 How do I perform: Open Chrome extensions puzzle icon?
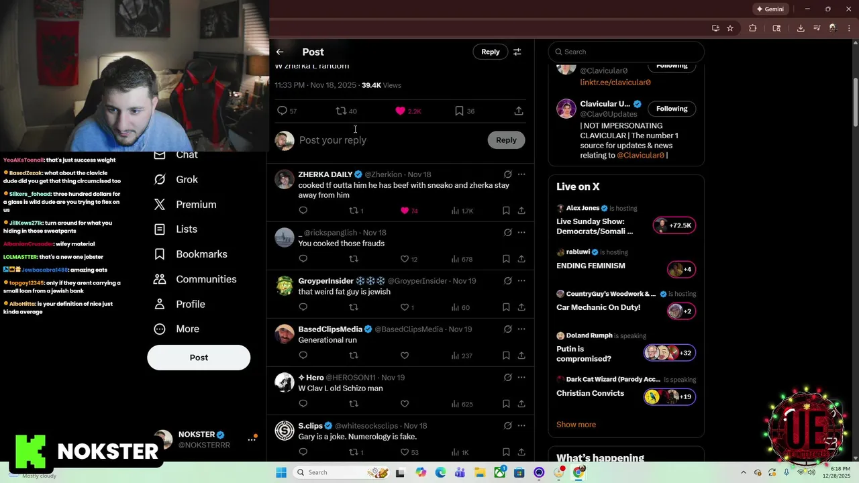tap(752, 28)
